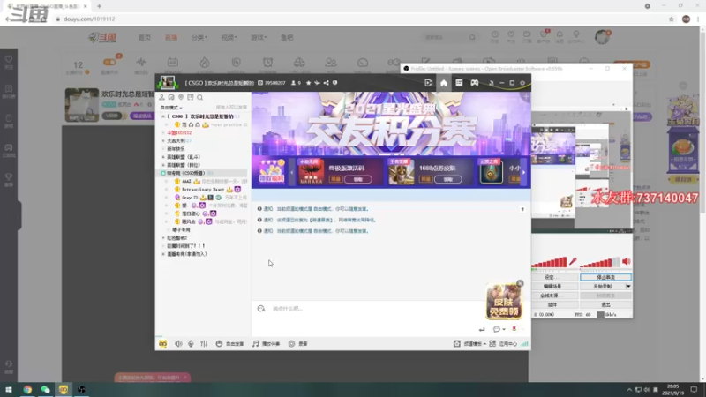Click the banner left arrow
Viewport: 706px width, 397px height.
pyautogui.click(x=291, y=172)
